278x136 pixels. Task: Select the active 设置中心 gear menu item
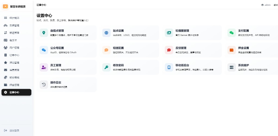click(16, 92)
